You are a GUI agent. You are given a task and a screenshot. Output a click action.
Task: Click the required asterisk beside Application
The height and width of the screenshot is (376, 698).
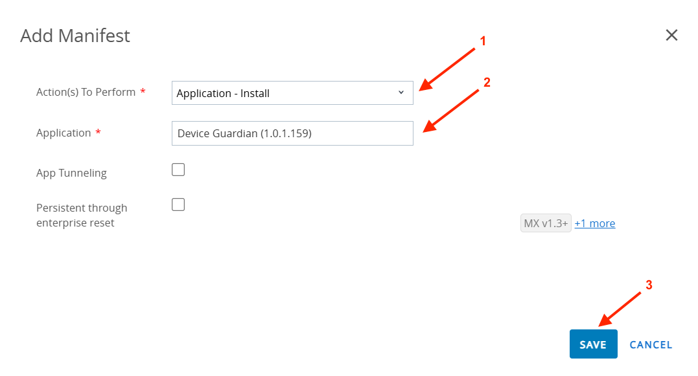(99, 133)
